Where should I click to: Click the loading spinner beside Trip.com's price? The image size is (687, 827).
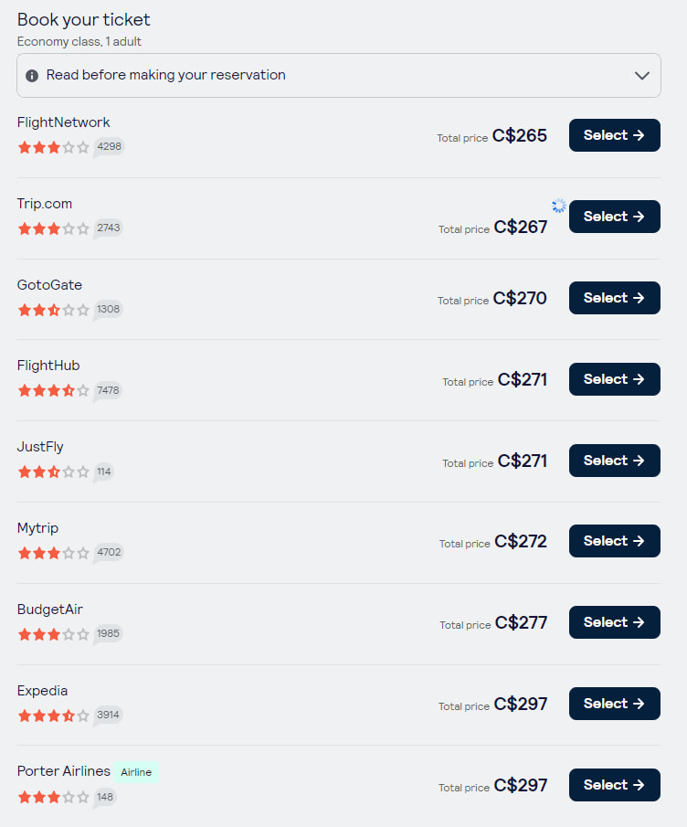click(x=558, y=207)
